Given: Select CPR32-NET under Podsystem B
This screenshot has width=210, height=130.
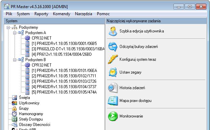Looking at the screenshot, I should (x=42, y=65).
